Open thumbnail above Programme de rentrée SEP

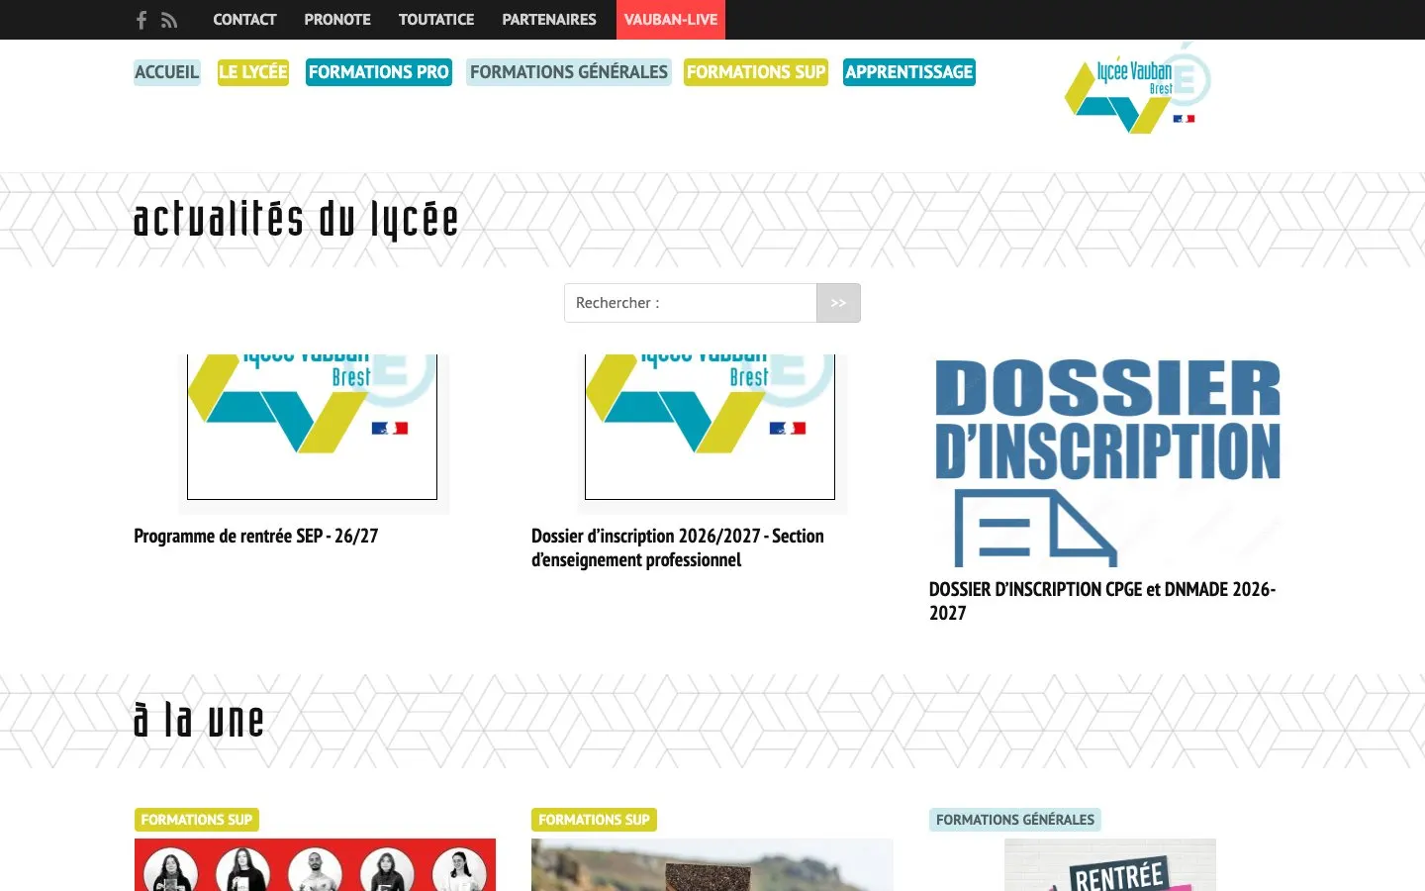[314, 434]
